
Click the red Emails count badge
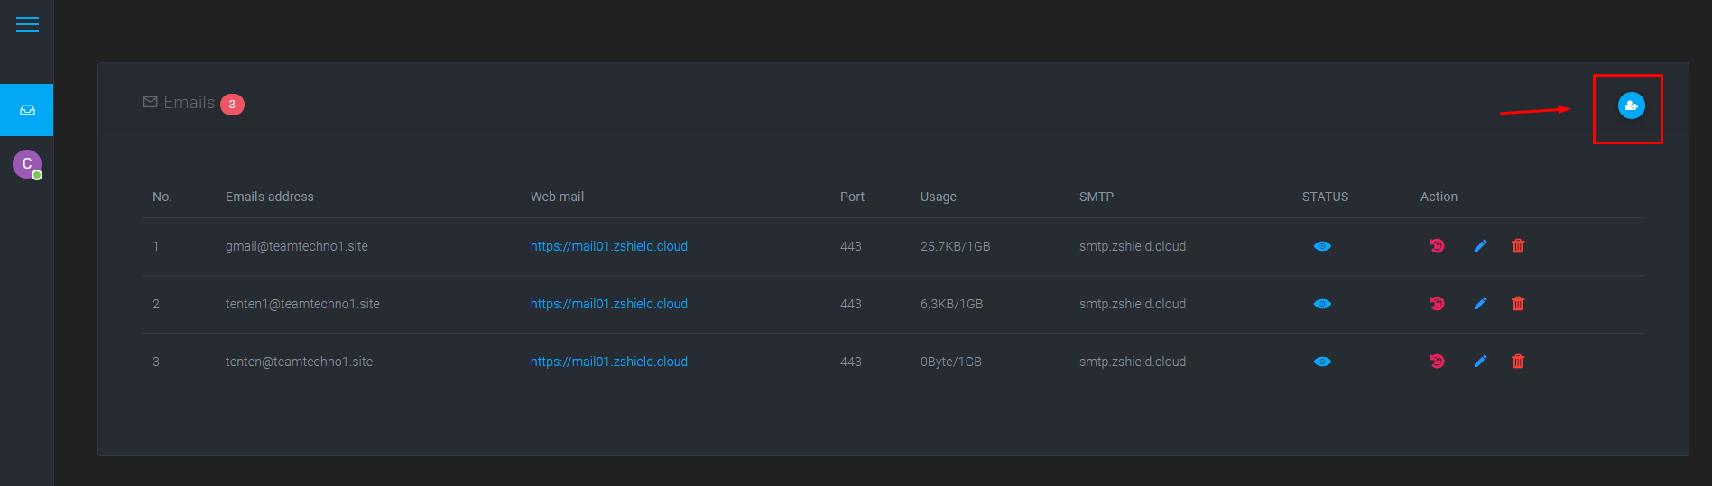pyautogui.click(x=232, y=105)
